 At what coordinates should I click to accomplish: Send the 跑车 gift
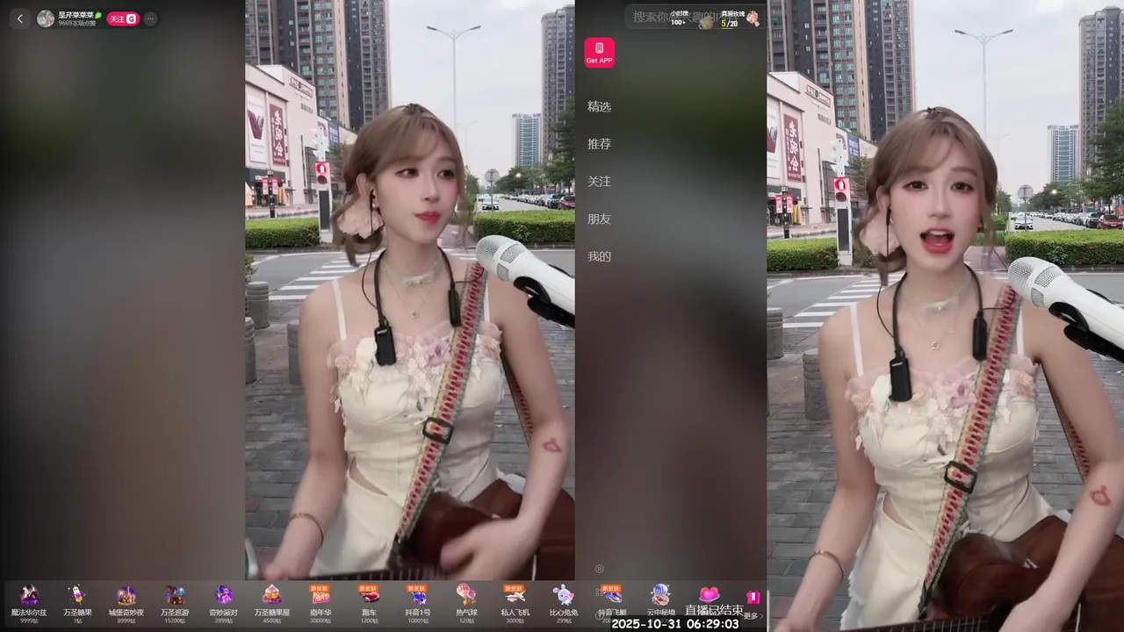coord(369,603)
